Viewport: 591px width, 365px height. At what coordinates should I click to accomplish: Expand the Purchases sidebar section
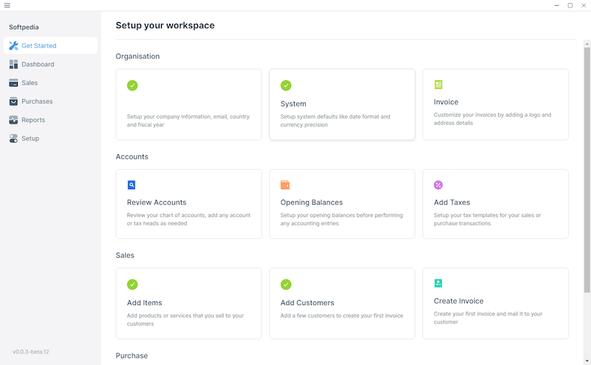[37, 101]
